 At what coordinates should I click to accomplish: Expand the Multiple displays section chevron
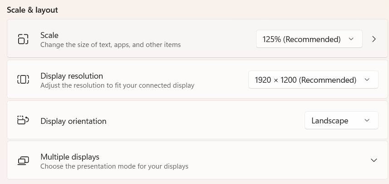[374, 160]
